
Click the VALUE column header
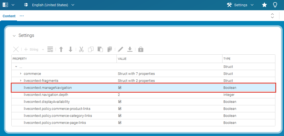[x=170, y=59]
